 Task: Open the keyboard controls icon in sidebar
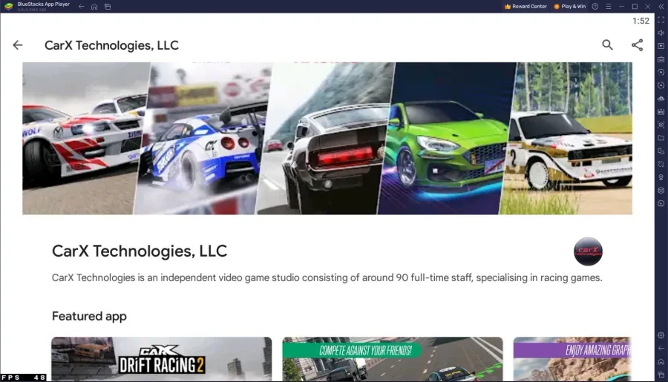[661, 59]
